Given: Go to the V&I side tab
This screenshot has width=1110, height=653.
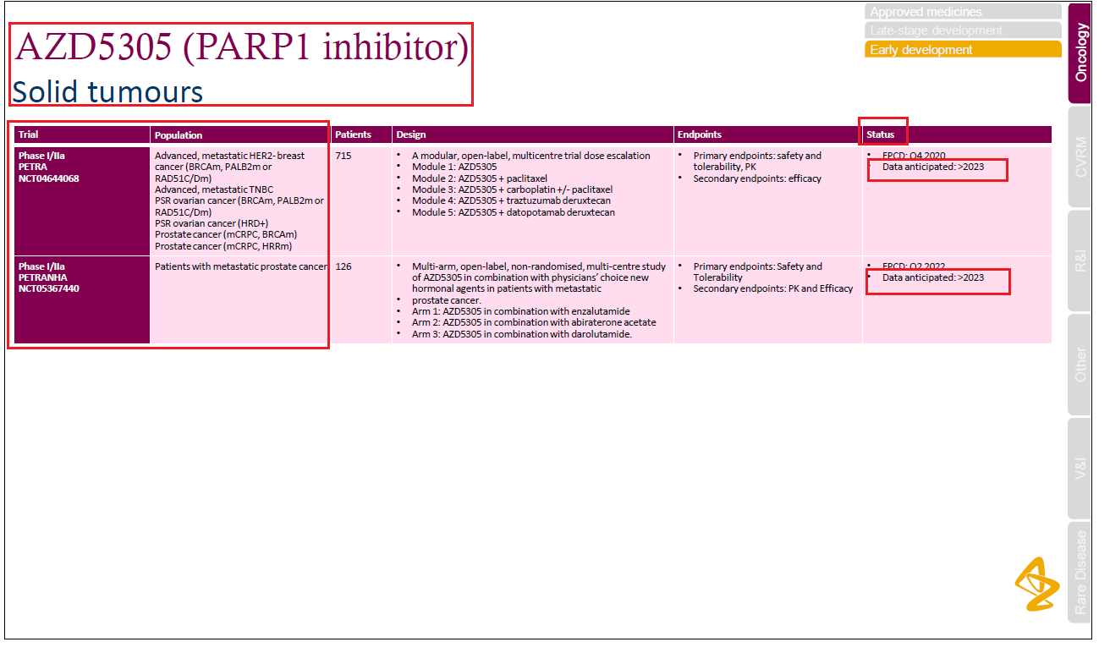Looking at the screenshot, I should [1080, 468].
